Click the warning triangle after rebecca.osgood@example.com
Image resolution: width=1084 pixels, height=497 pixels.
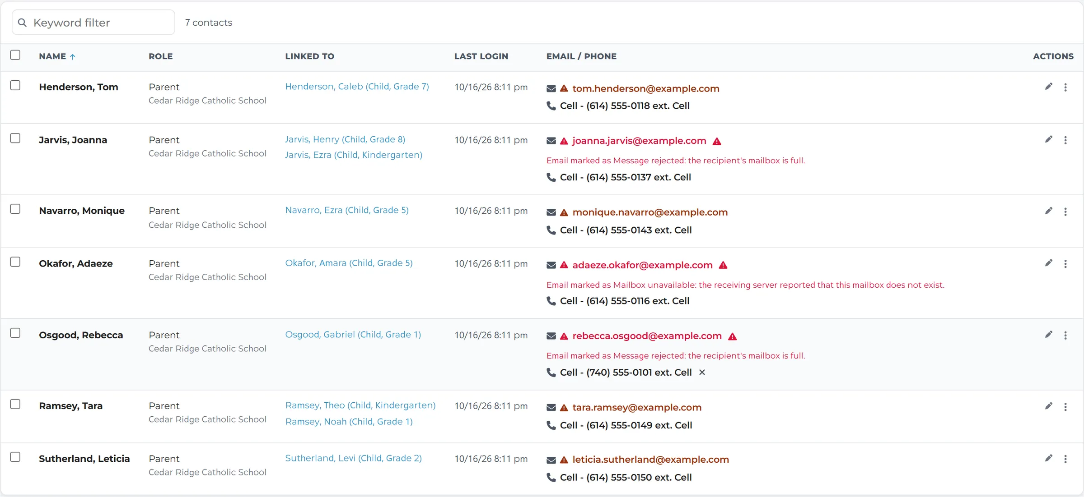[x=733, y=336]
